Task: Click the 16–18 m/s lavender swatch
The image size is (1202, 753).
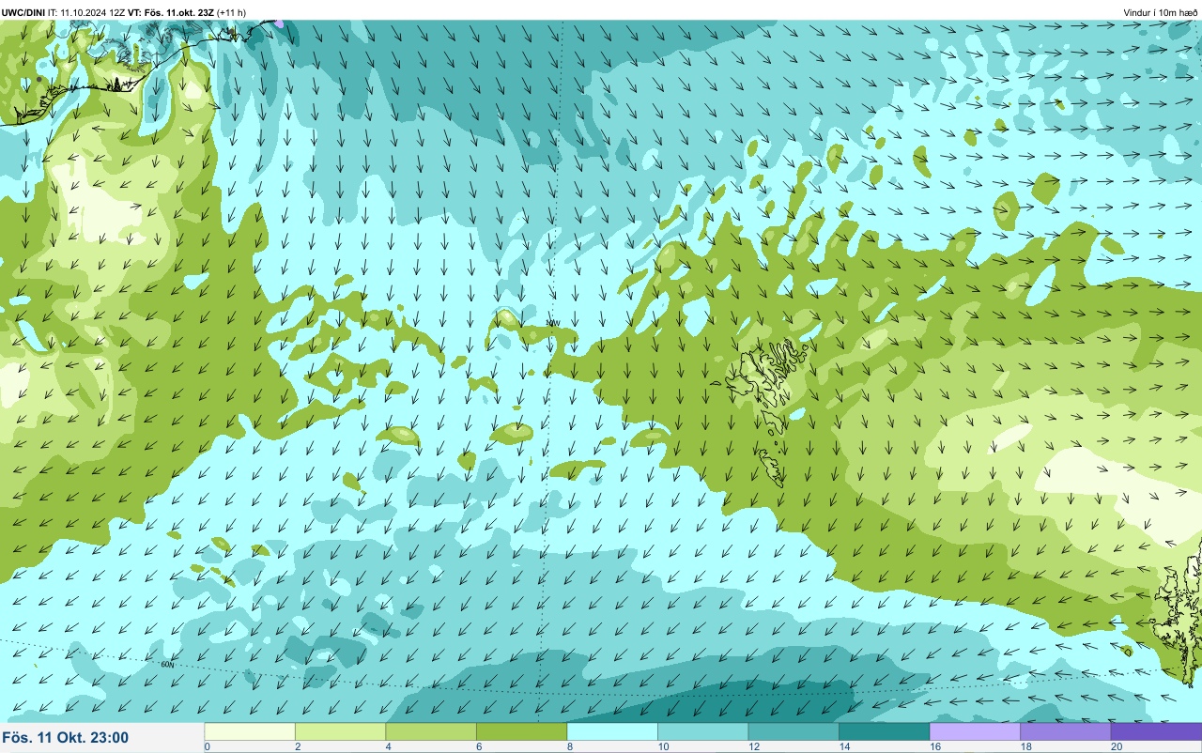Action: (975, 731)
